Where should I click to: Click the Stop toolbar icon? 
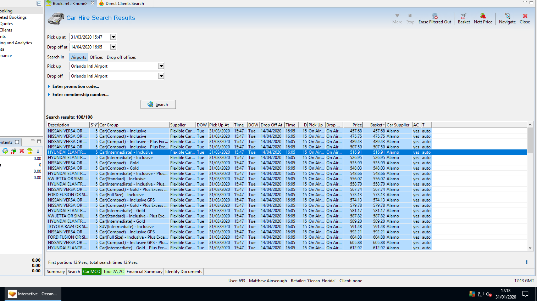pyautogui.click(x=410, y=16)
